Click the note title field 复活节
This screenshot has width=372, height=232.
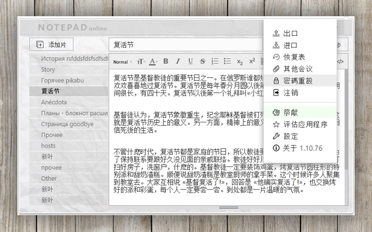click(186, 45)
